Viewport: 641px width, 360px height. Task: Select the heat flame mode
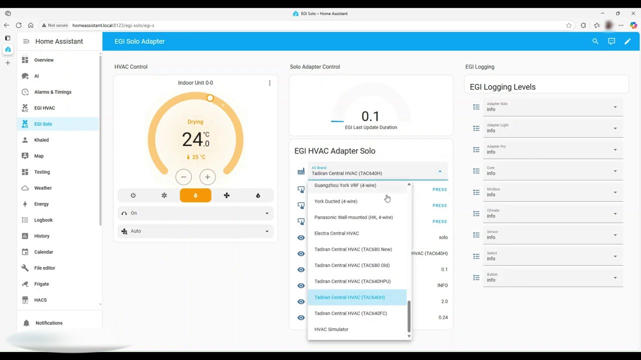[258, 195]
